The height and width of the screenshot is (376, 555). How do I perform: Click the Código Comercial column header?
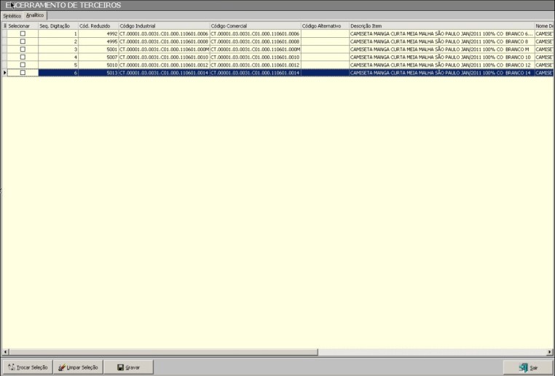(x=255, y=26)
